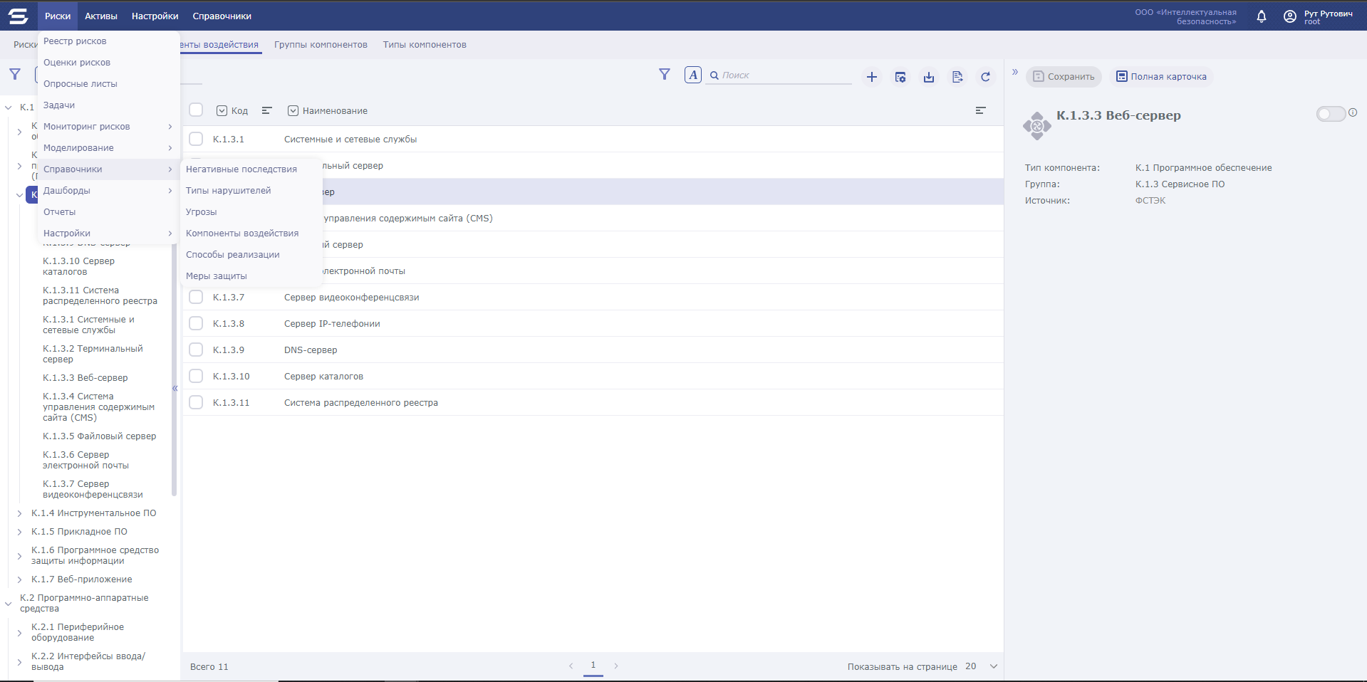Expand К.2.2 Интерфейсы ввода/вывода node
The image size is (1367, 682).
point(19,662)
